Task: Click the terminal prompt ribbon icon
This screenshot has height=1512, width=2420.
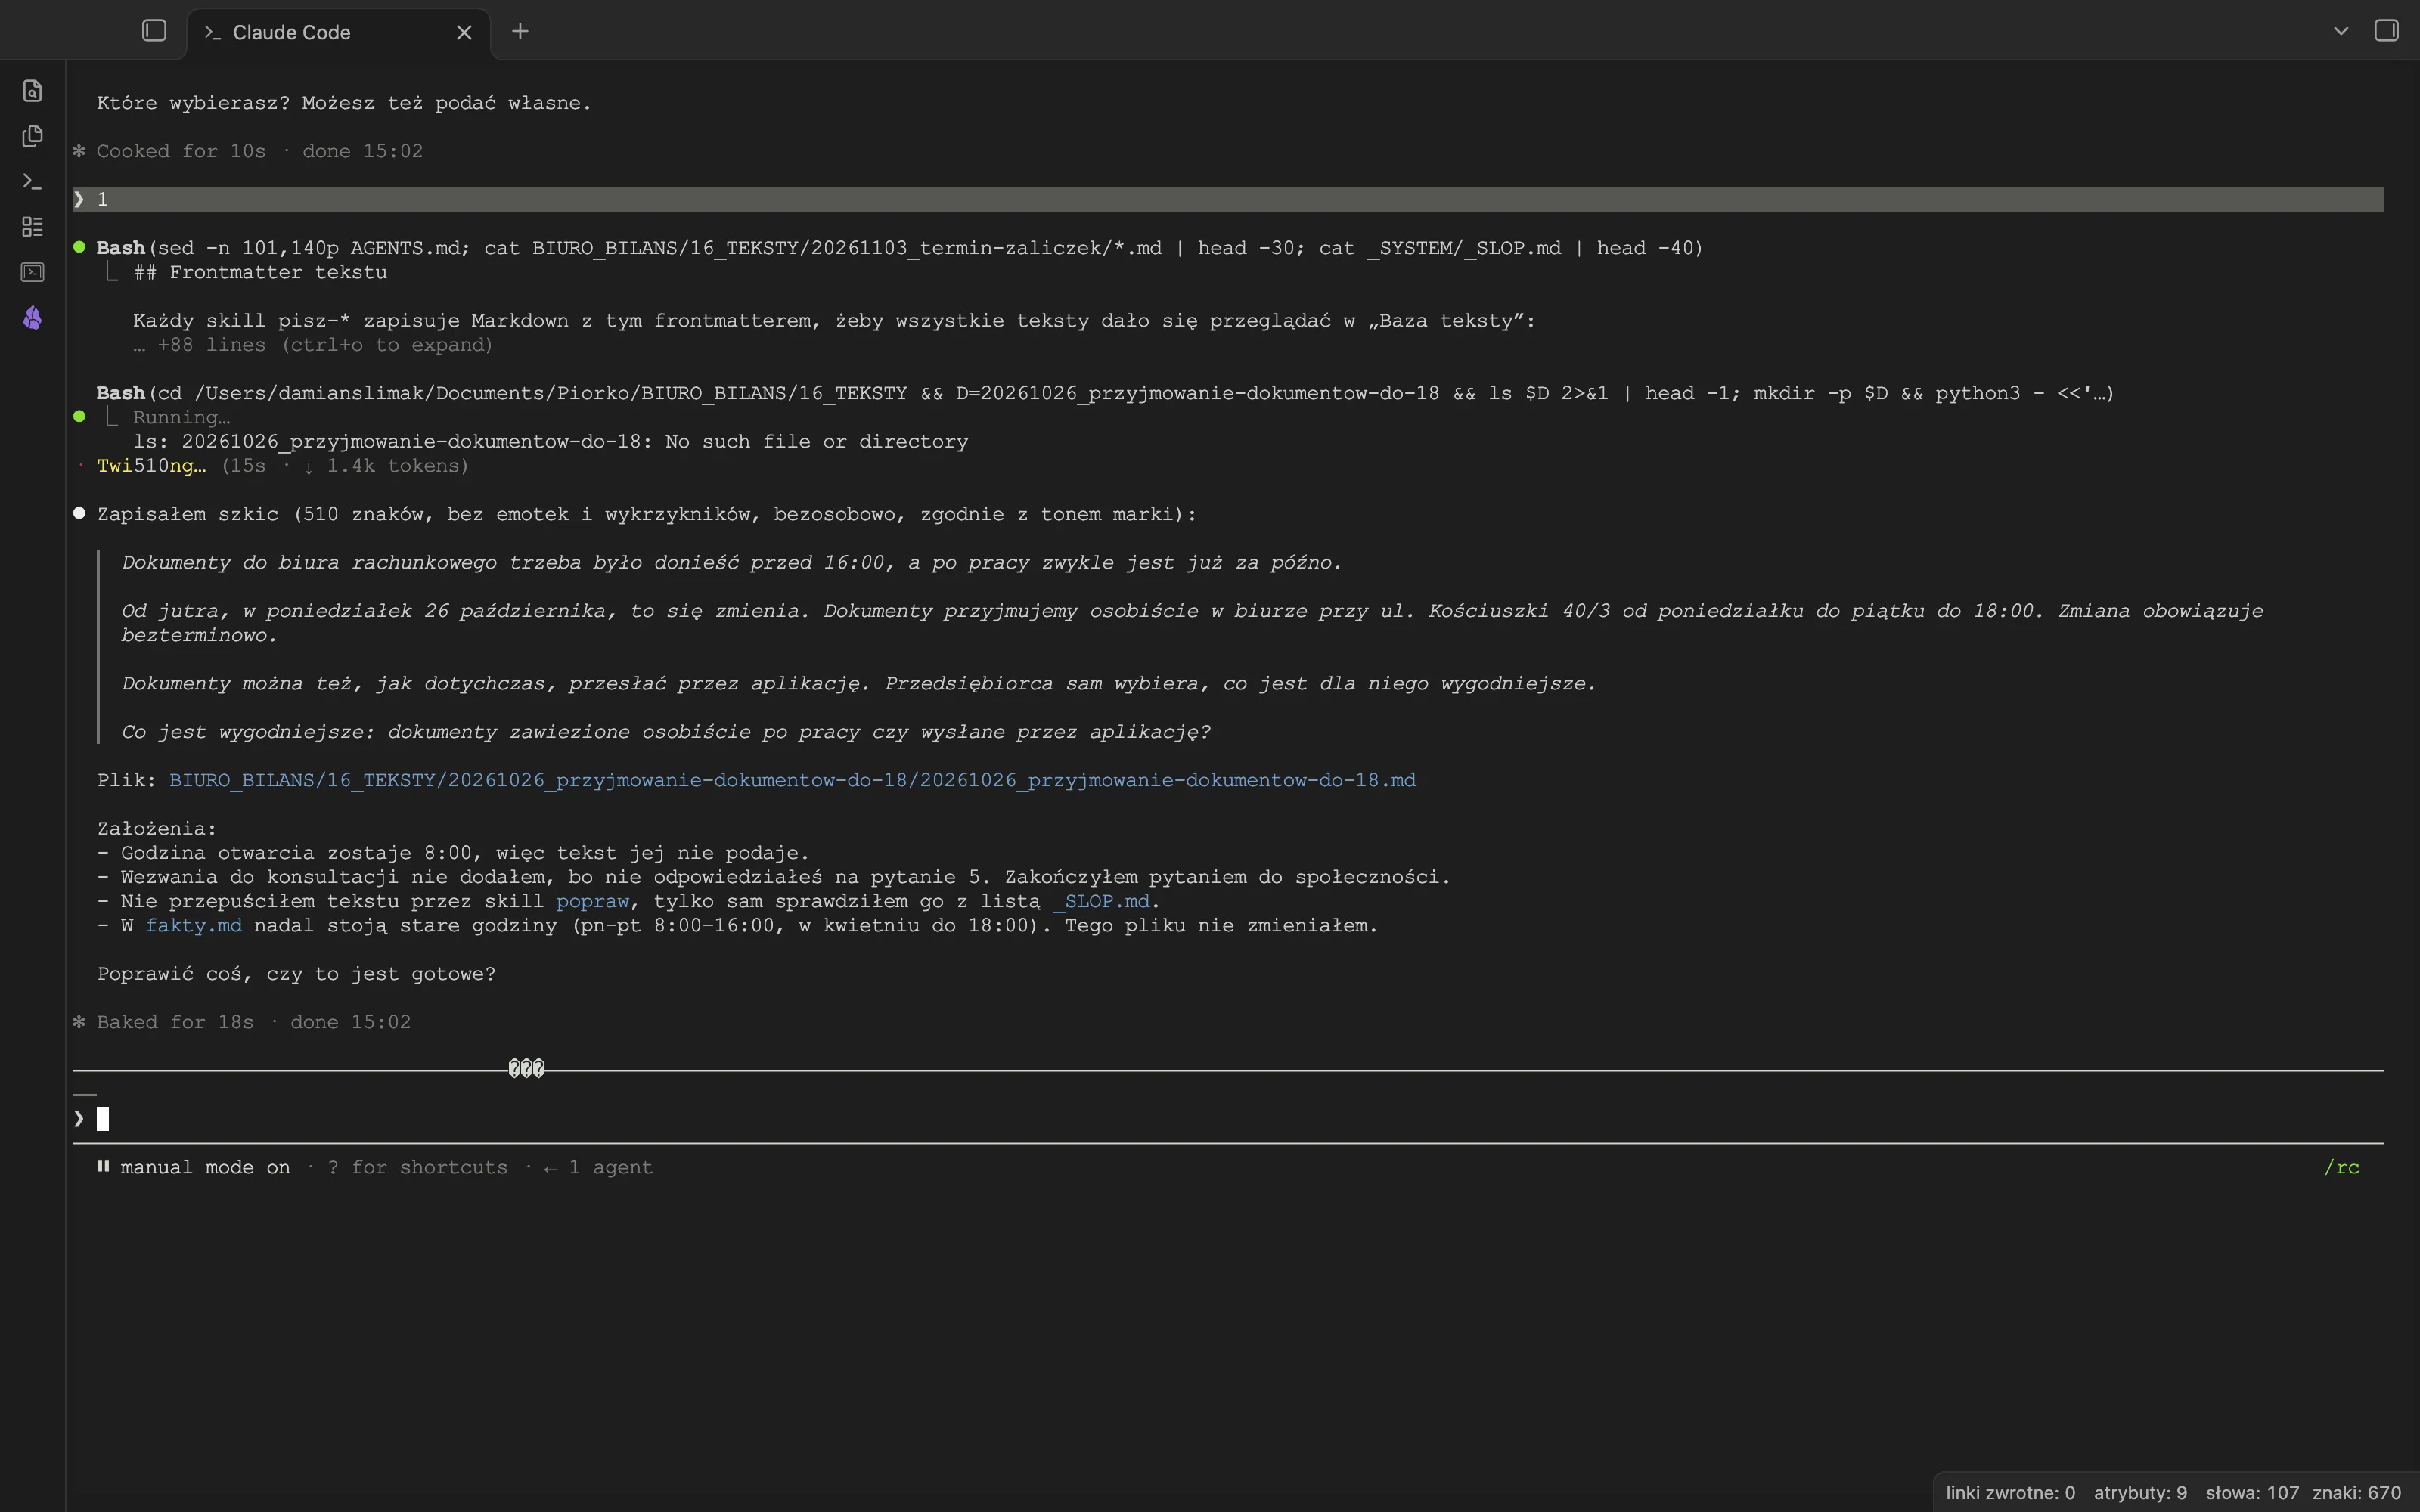Action: tap(32, 181)
